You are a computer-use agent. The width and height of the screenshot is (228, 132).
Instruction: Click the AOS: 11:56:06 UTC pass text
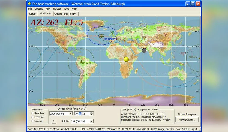pos(132,114)
